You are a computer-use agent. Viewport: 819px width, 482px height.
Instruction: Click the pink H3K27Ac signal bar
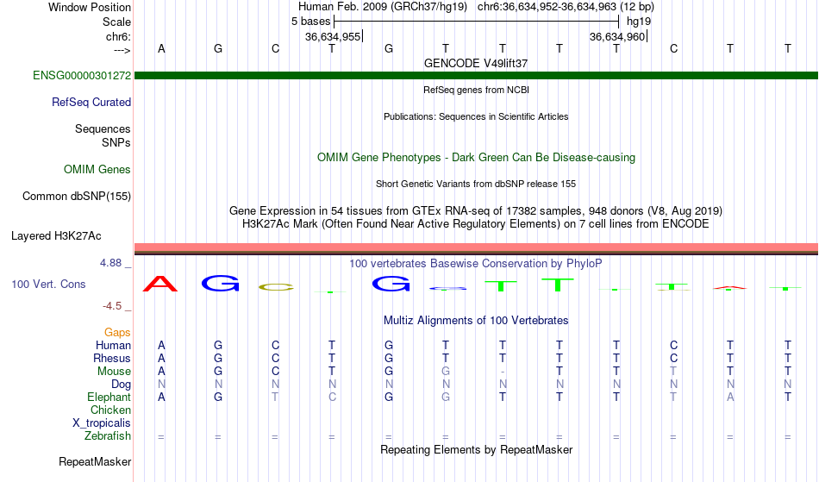476,247
